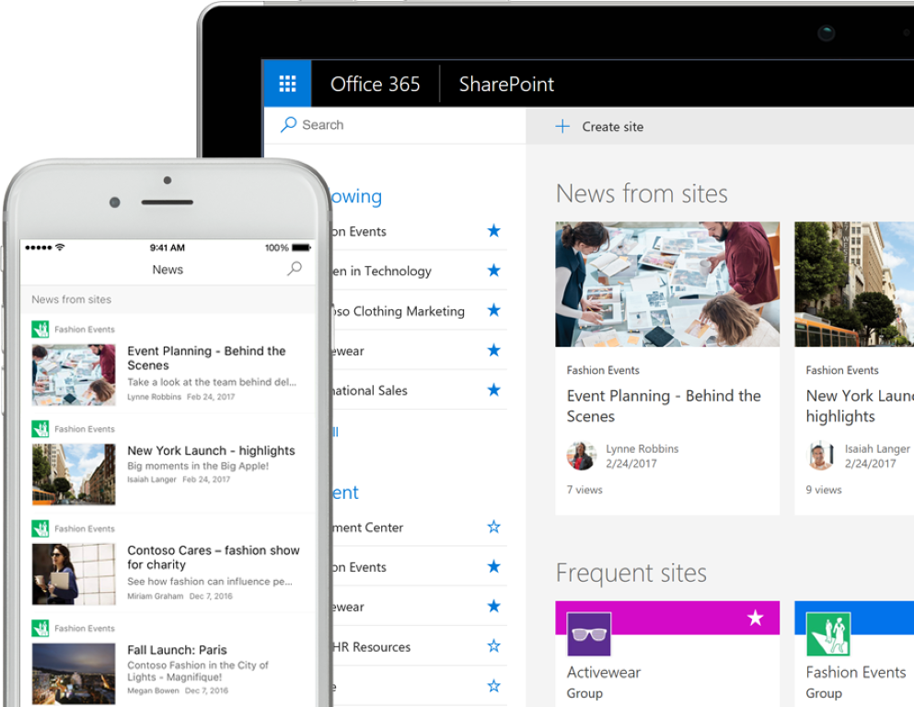
Task: Click the Create site button
Action: [612, 127]
